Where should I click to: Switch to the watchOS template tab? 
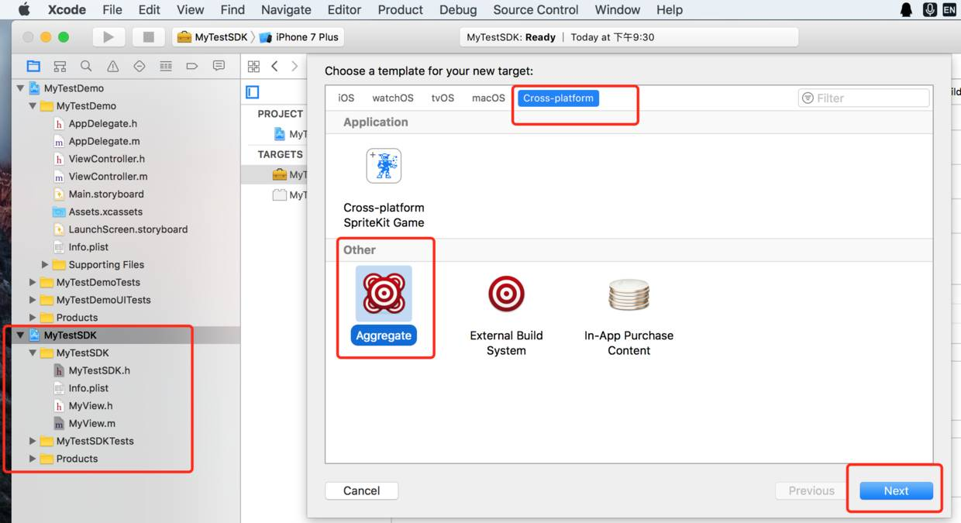click(393, 98)
